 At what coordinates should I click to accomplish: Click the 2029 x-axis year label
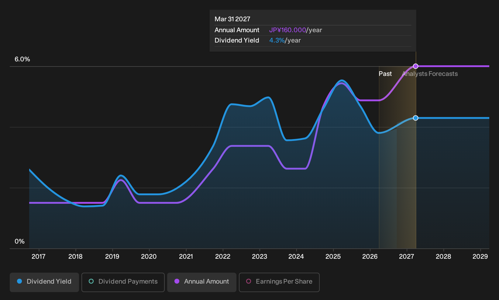(480, 257)
